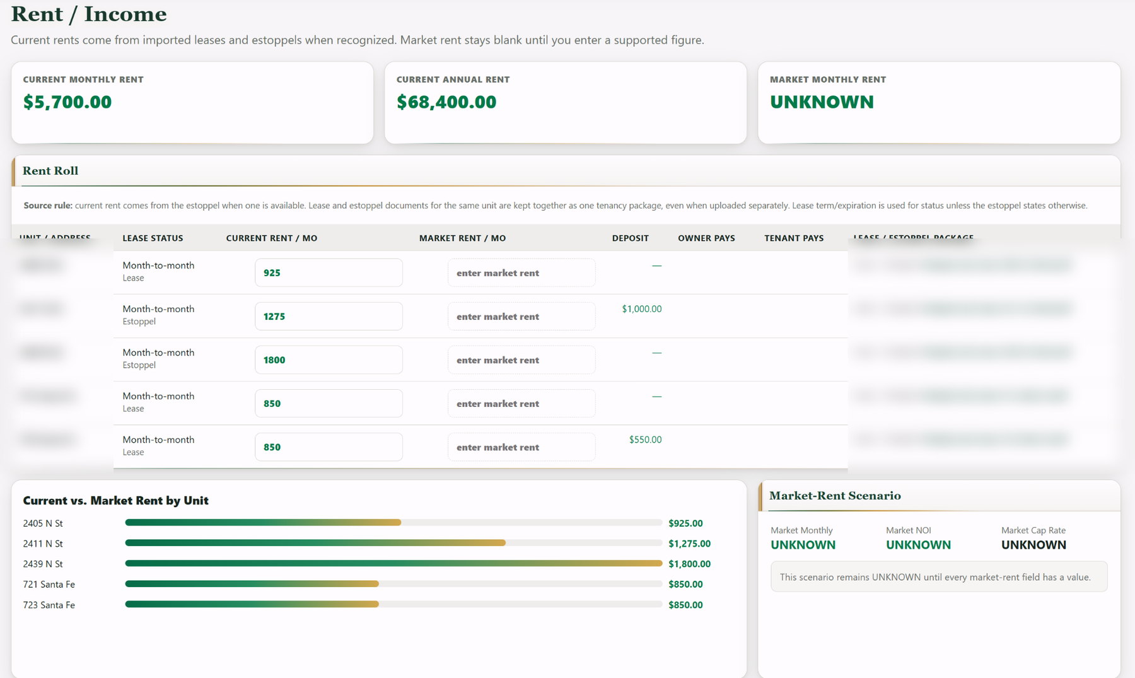Screen dimensions: 1135x678
Task: Click the Rent Roll section heading
Action: pyautogui.click(x=50, y=171)
